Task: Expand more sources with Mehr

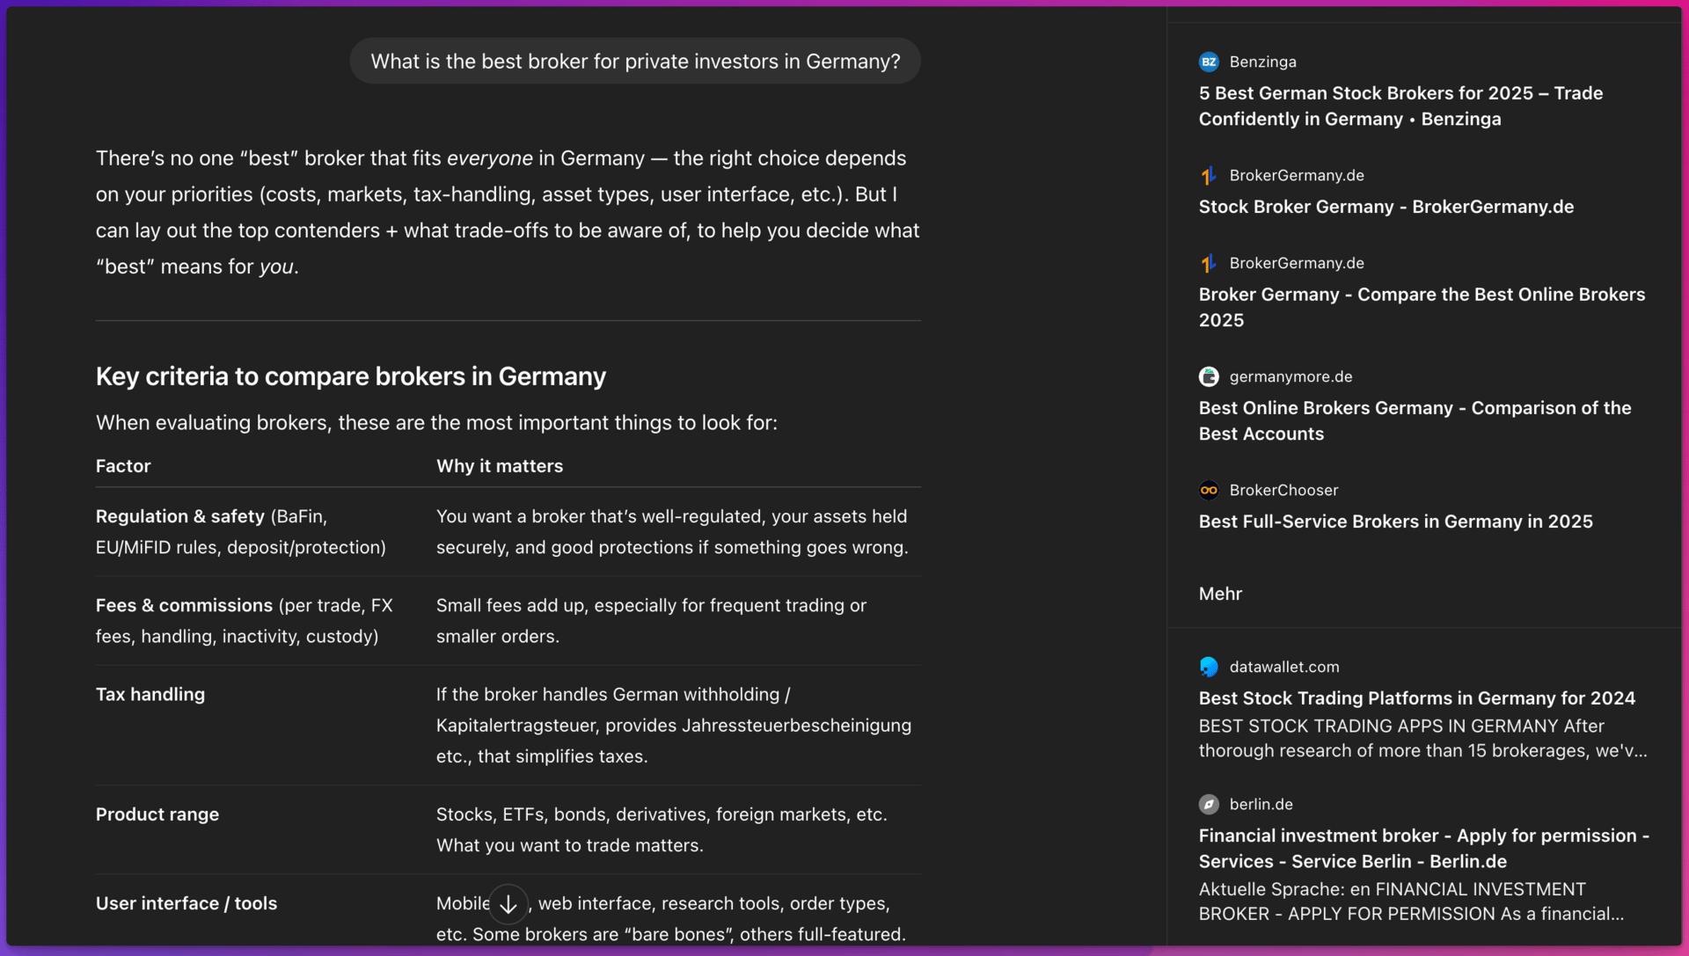Action: click(x=1220, y=594)
